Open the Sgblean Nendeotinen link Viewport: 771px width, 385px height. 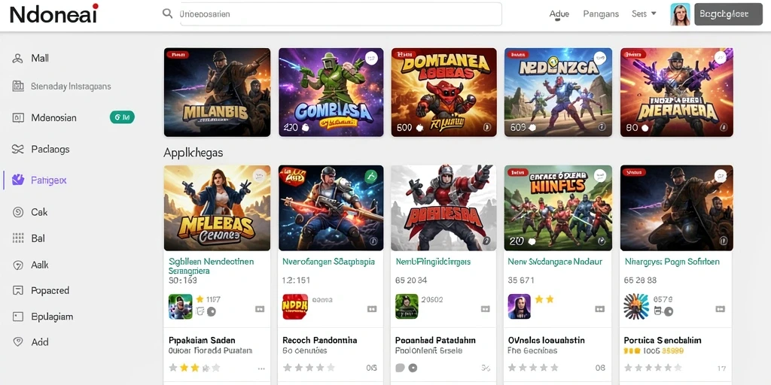211,266
